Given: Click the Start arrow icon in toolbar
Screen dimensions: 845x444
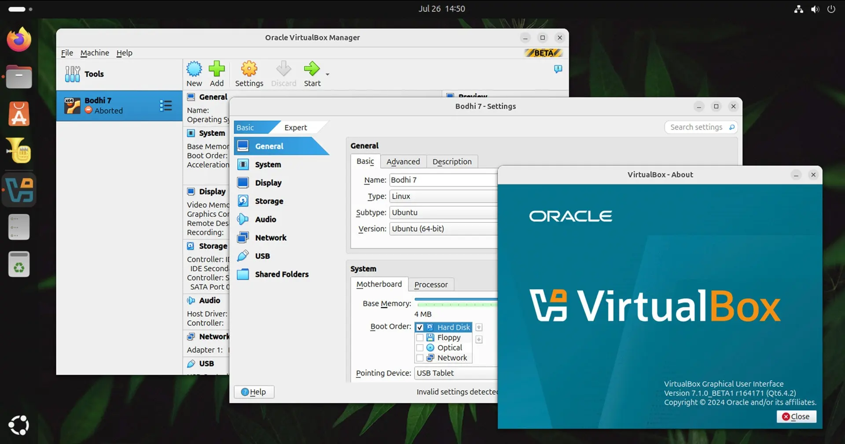Looking at the screenshot, I should coord(312,69).
